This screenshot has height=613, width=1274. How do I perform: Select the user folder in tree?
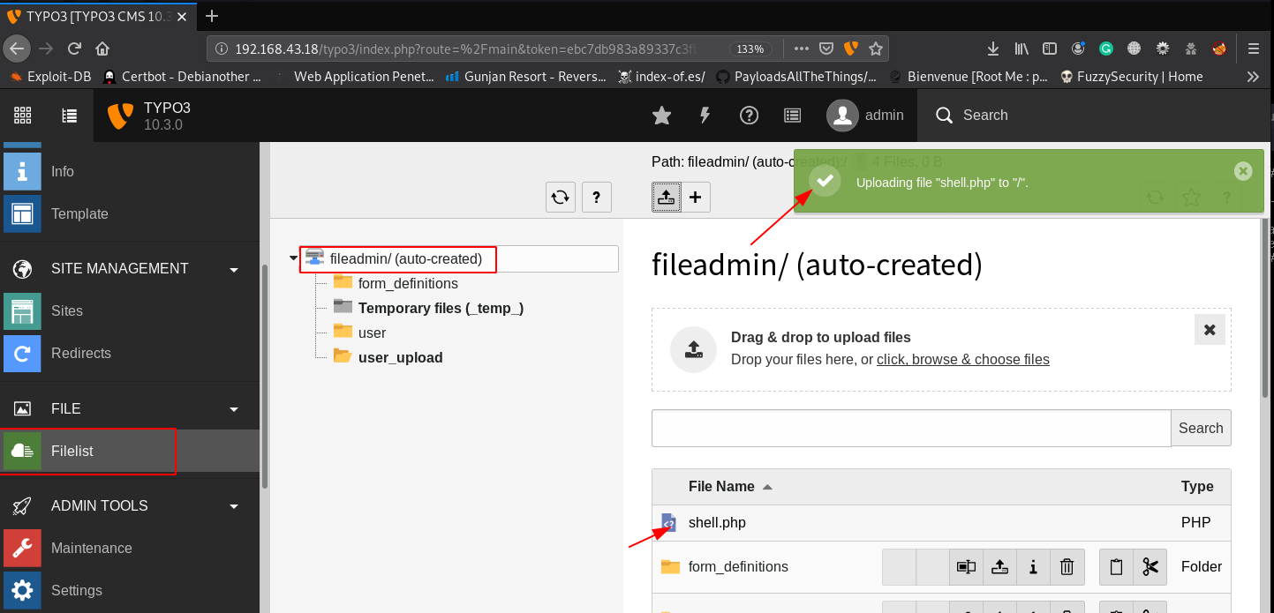pos(372,333)
